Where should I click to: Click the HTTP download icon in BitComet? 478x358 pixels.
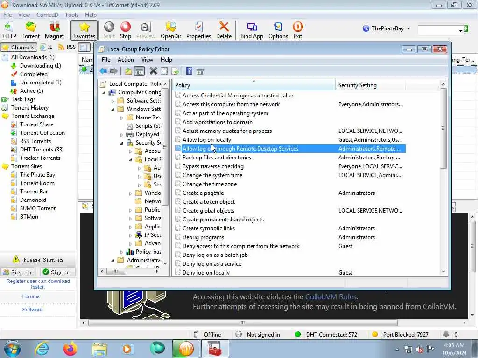click(9, 30)
